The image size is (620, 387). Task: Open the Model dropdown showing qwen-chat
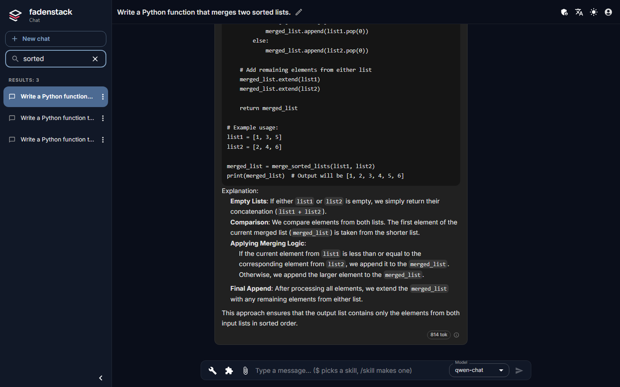coord(479,370)
